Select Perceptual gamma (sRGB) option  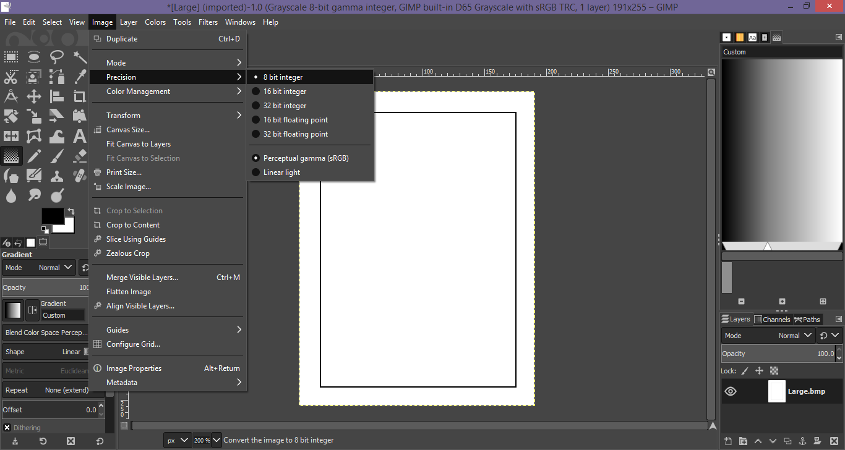tap(310, 158)
